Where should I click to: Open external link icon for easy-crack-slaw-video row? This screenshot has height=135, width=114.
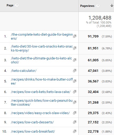pos(75,113)
